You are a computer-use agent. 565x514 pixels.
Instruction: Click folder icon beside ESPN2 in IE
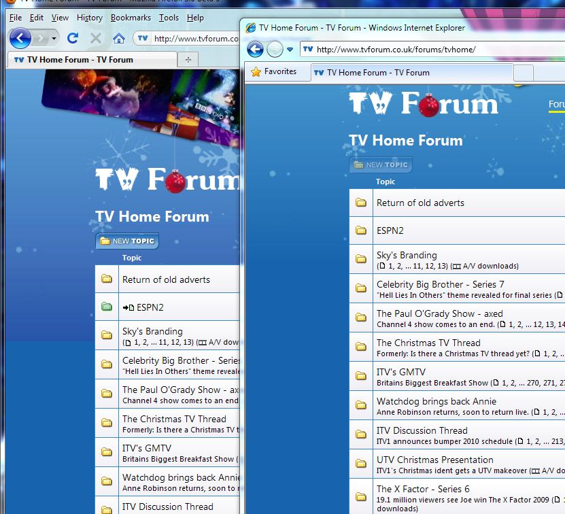[361, 230]
